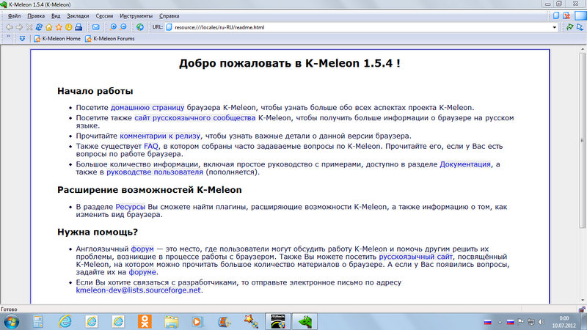The image size is (587, 330).
Task: Open the Документация link
Action: (x=465, y=164)
